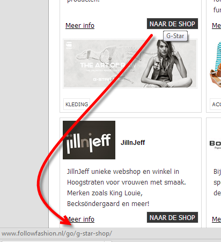Click the JillnJeff logo image
221x242 pixels.
pyautogui.click(x=89, y=140)
